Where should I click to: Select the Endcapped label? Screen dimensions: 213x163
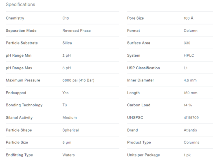point(16,93)
